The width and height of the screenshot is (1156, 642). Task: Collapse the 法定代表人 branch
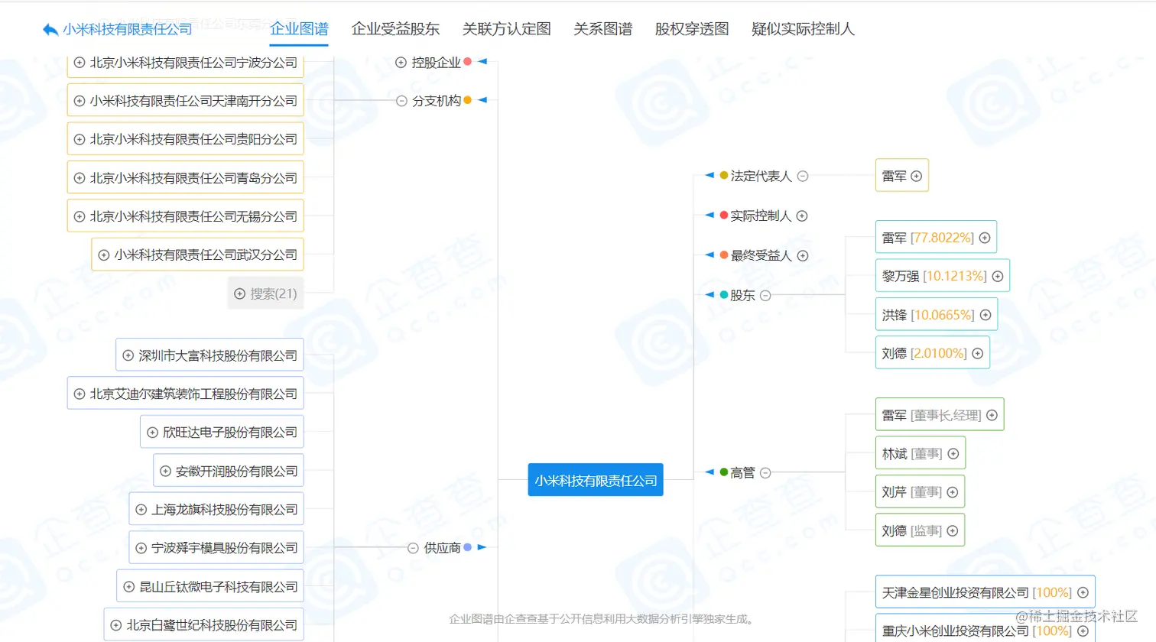803,176
